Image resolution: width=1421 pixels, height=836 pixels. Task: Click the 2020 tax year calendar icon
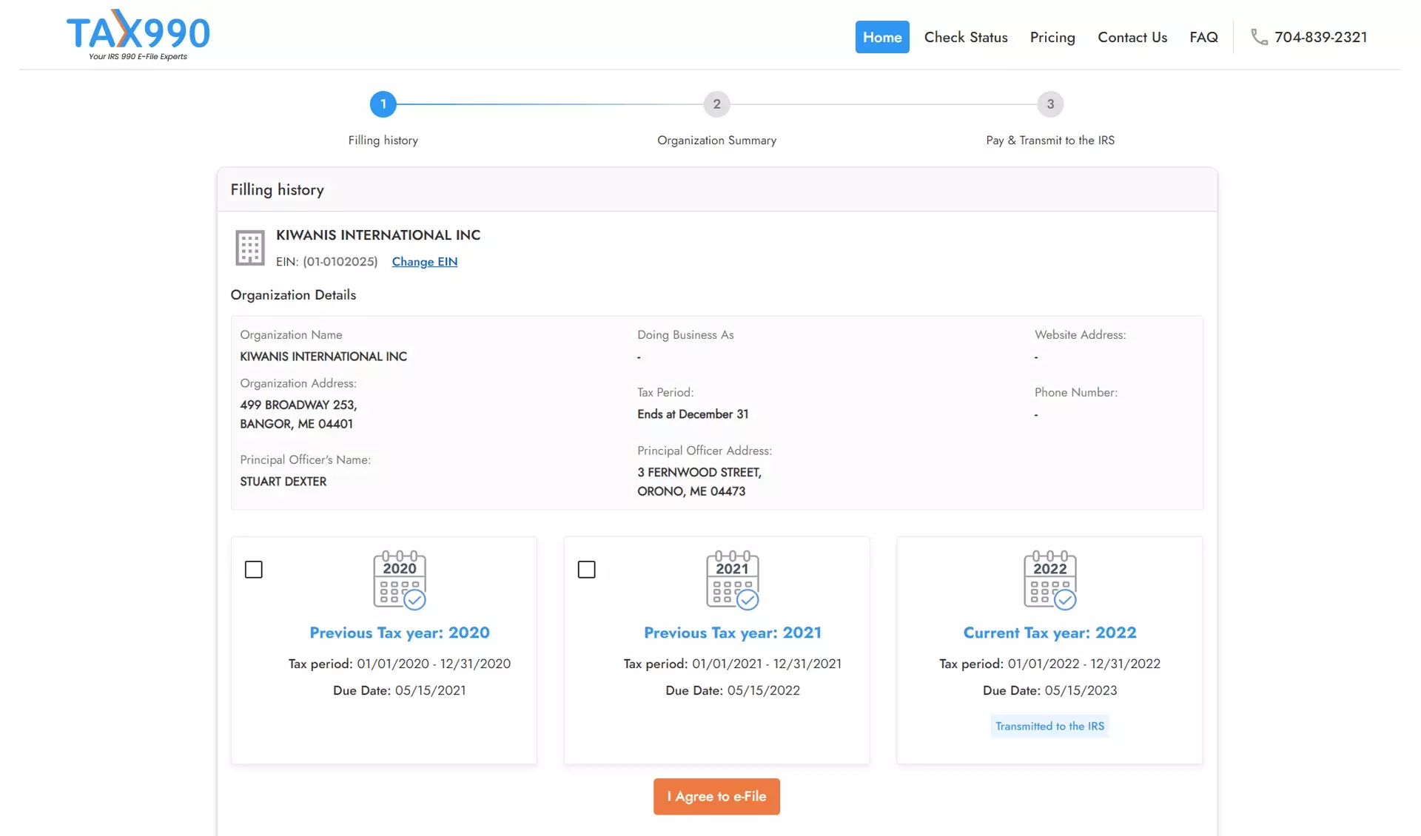(400, 579)
